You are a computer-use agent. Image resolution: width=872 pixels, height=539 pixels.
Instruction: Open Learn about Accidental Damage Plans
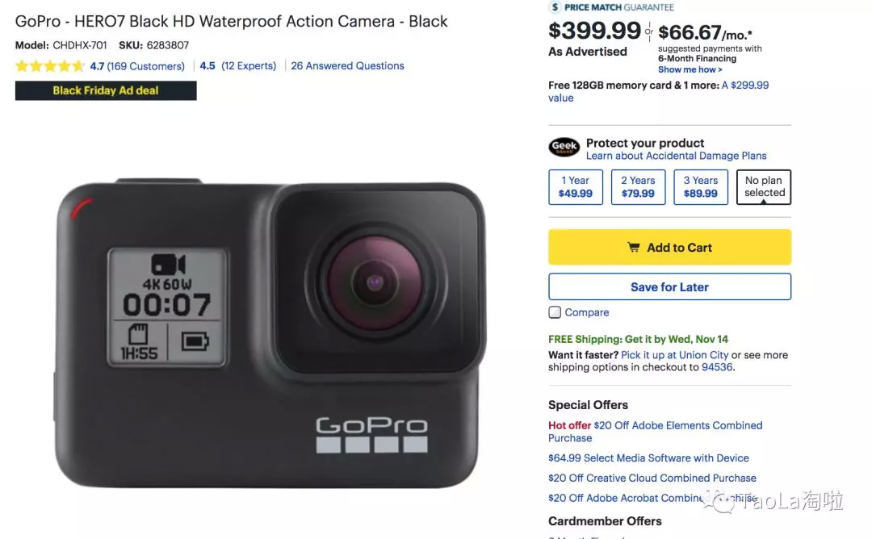coord(676,156)
